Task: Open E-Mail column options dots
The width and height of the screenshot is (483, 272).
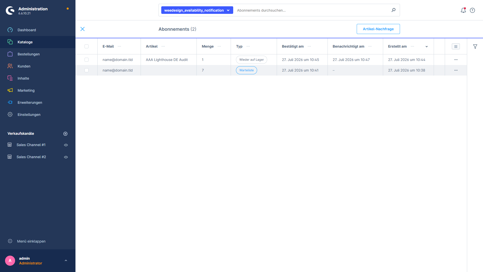Action: (119, 46)
